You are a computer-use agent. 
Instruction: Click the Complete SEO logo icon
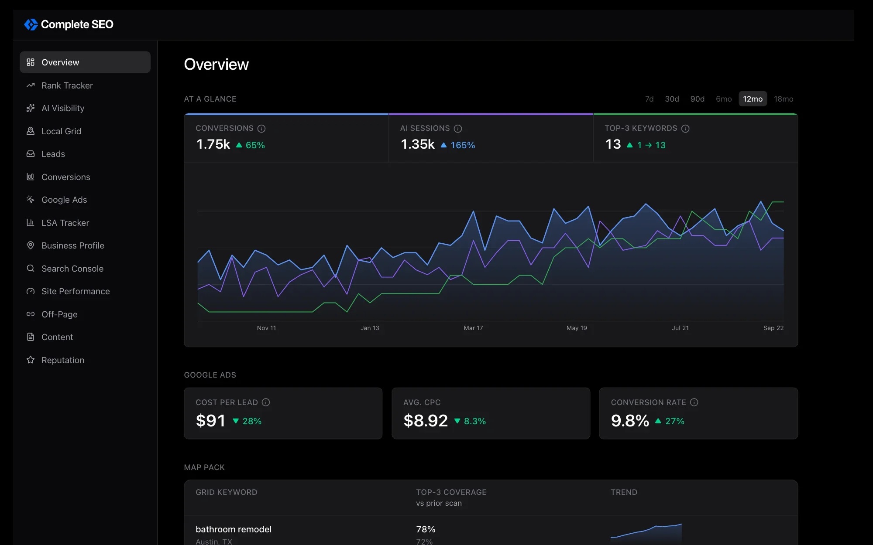pos(31,24)
